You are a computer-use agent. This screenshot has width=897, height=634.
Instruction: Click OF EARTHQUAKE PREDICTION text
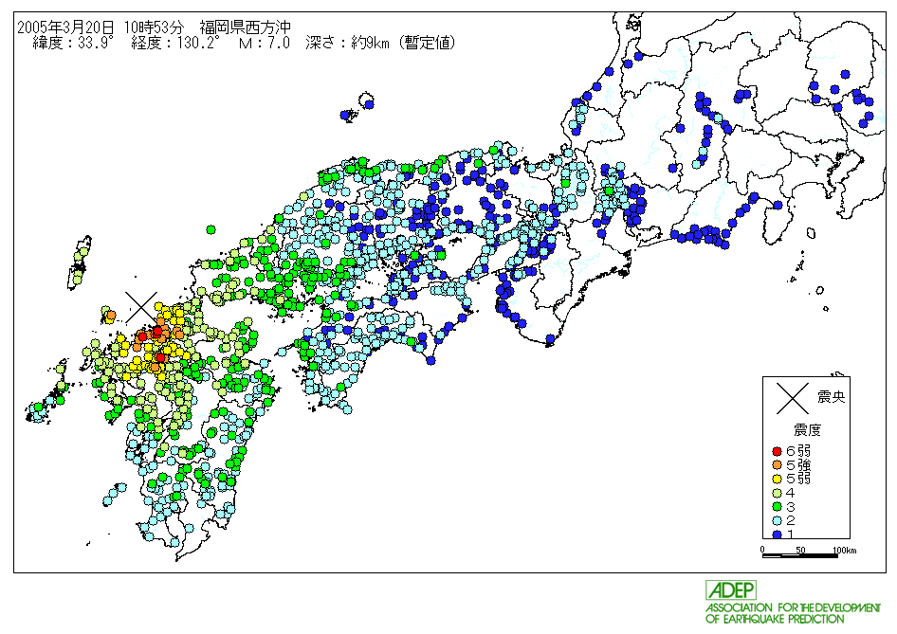(775, 619)
